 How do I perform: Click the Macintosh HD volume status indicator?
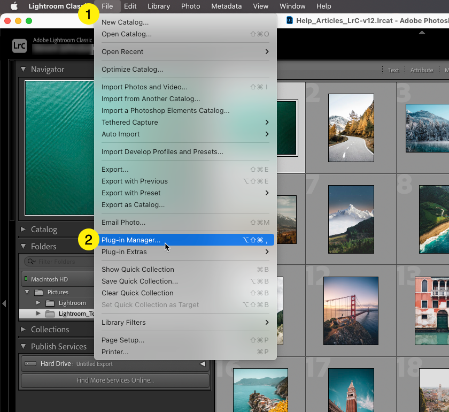point(26,279)
